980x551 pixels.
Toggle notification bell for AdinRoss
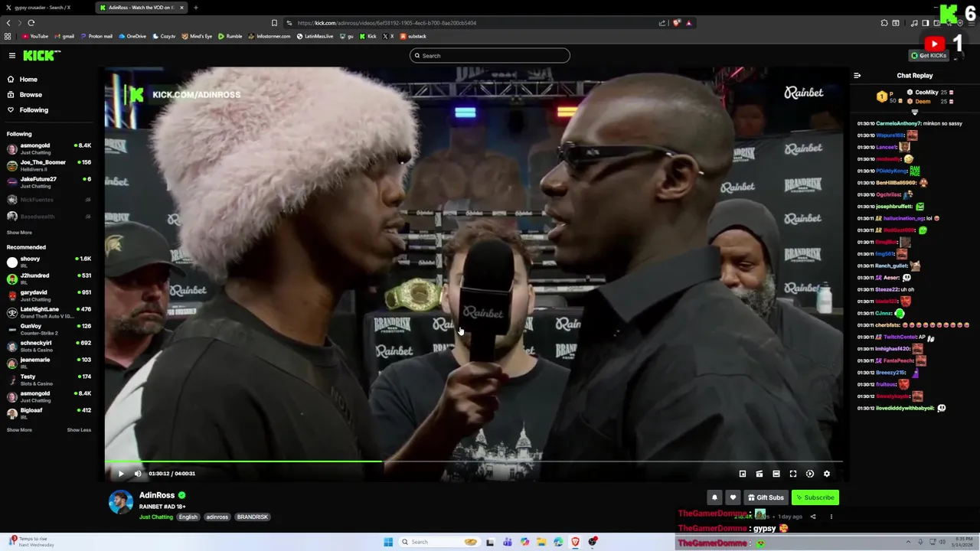pyautogui.click(x=714, y=497)
